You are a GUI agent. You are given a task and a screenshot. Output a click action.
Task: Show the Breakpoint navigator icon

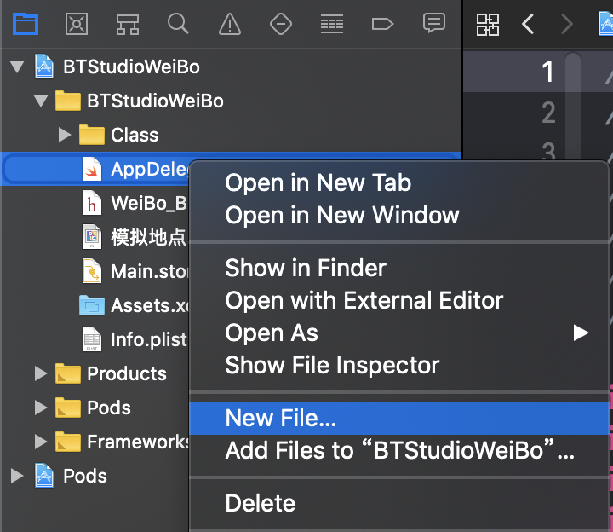point(382,24)
